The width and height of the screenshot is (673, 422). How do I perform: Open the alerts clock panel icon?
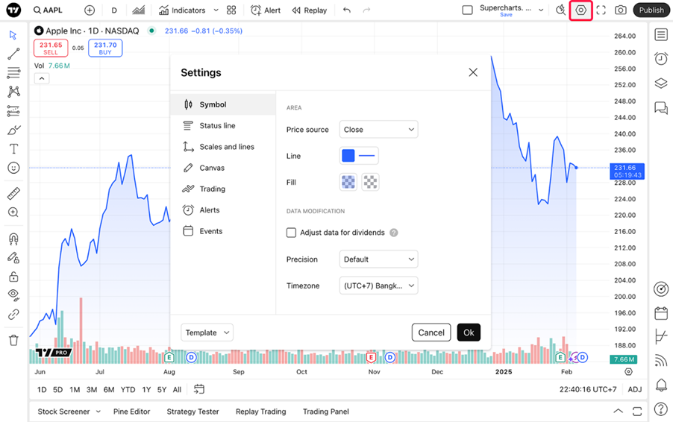point(661,59)
